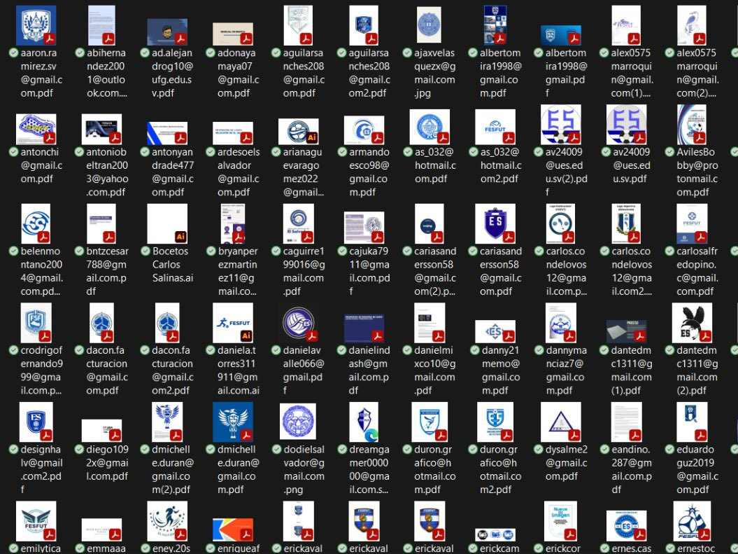Open the av24009@ues.edu.sv.pdf document
This screenshot has height=554, width=738.
click(627, 126)
